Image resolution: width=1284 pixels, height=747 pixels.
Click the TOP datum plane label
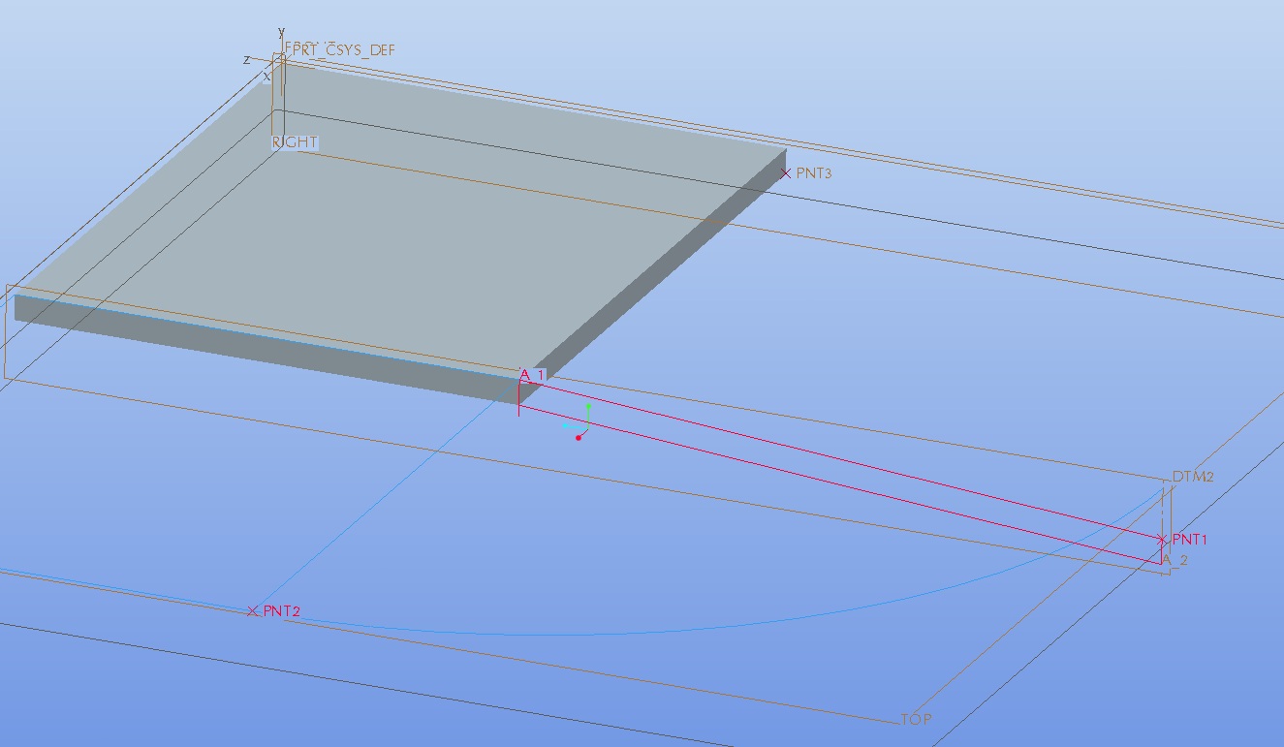click(x=917, y=720)
